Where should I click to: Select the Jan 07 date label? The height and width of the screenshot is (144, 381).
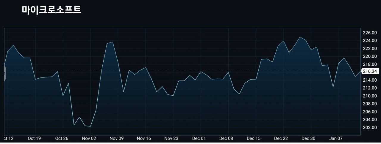[x=336, y=138]
